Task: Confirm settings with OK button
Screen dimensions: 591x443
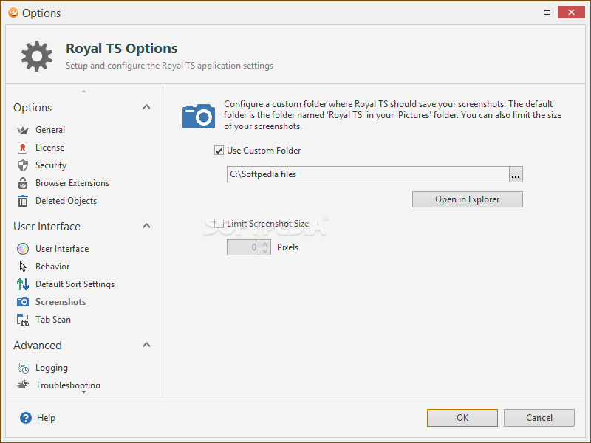Action: (462, 418)
